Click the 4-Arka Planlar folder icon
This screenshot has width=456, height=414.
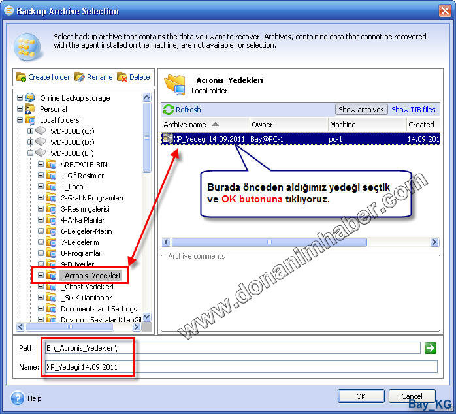51,220
